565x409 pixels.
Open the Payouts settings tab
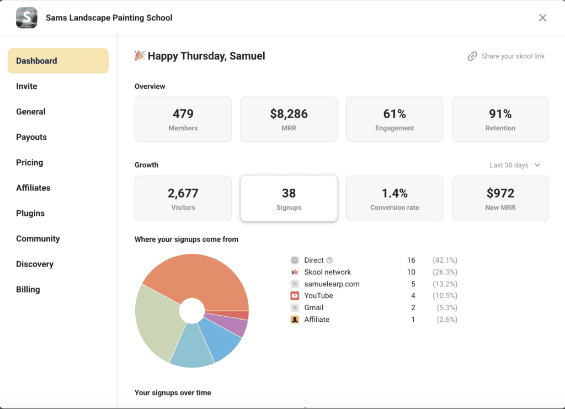pos(31,137)
